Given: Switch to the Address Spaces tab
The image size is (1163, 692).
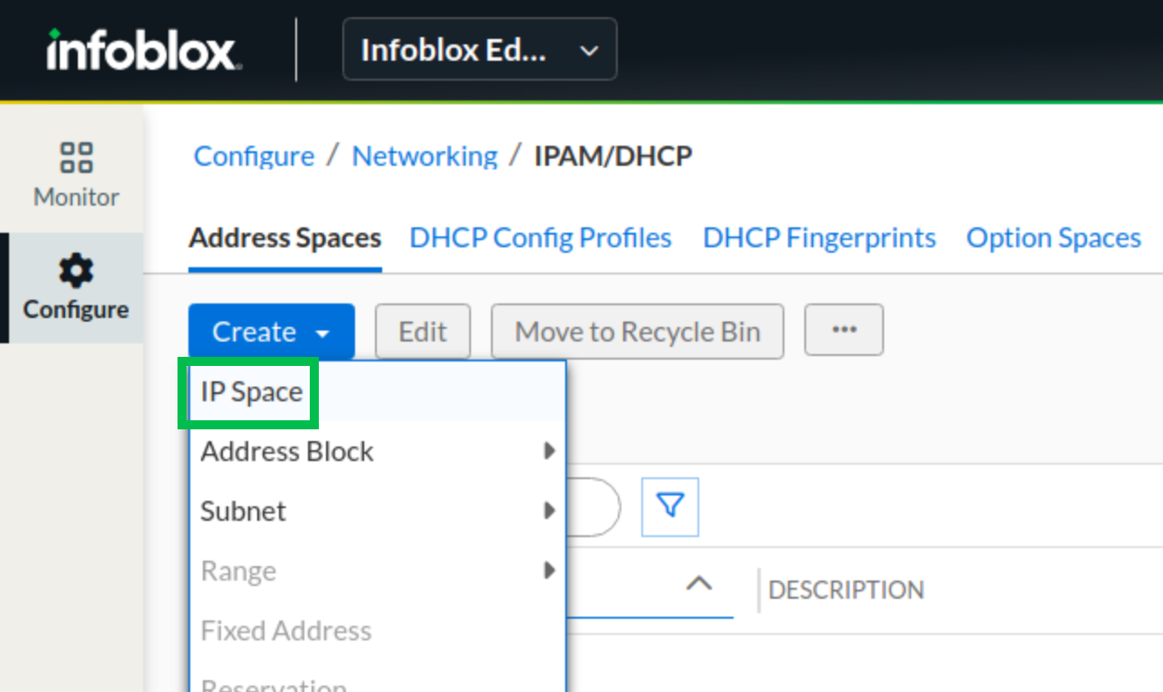Looking at the screenshot, I should pos(284,238).
